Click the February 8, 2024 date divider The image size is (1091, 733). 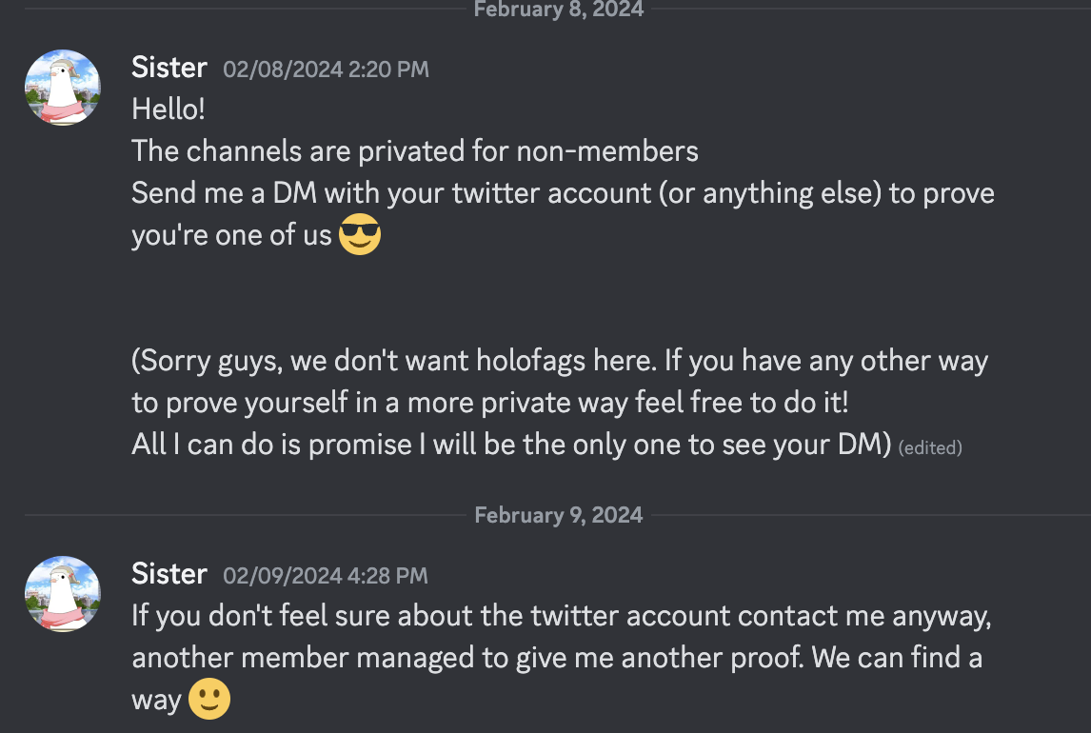pos(558,10)
